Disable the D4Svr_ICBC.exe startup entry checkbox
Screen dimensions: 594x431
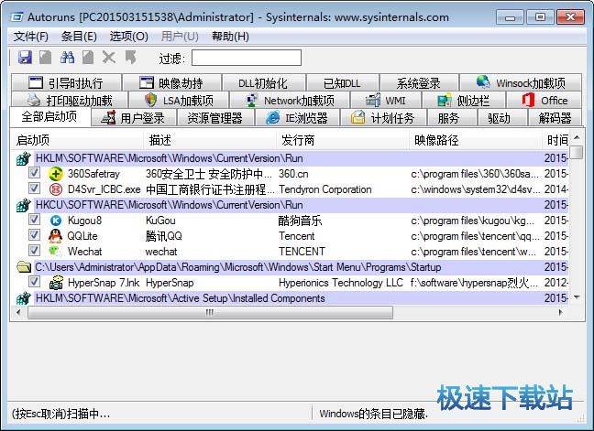34,189
